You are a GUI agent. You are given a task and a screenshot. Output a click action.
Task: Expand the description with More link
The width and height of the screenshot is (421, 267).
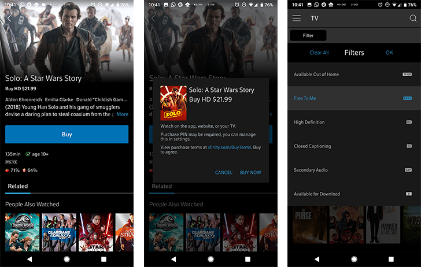(x=123, y=114)
